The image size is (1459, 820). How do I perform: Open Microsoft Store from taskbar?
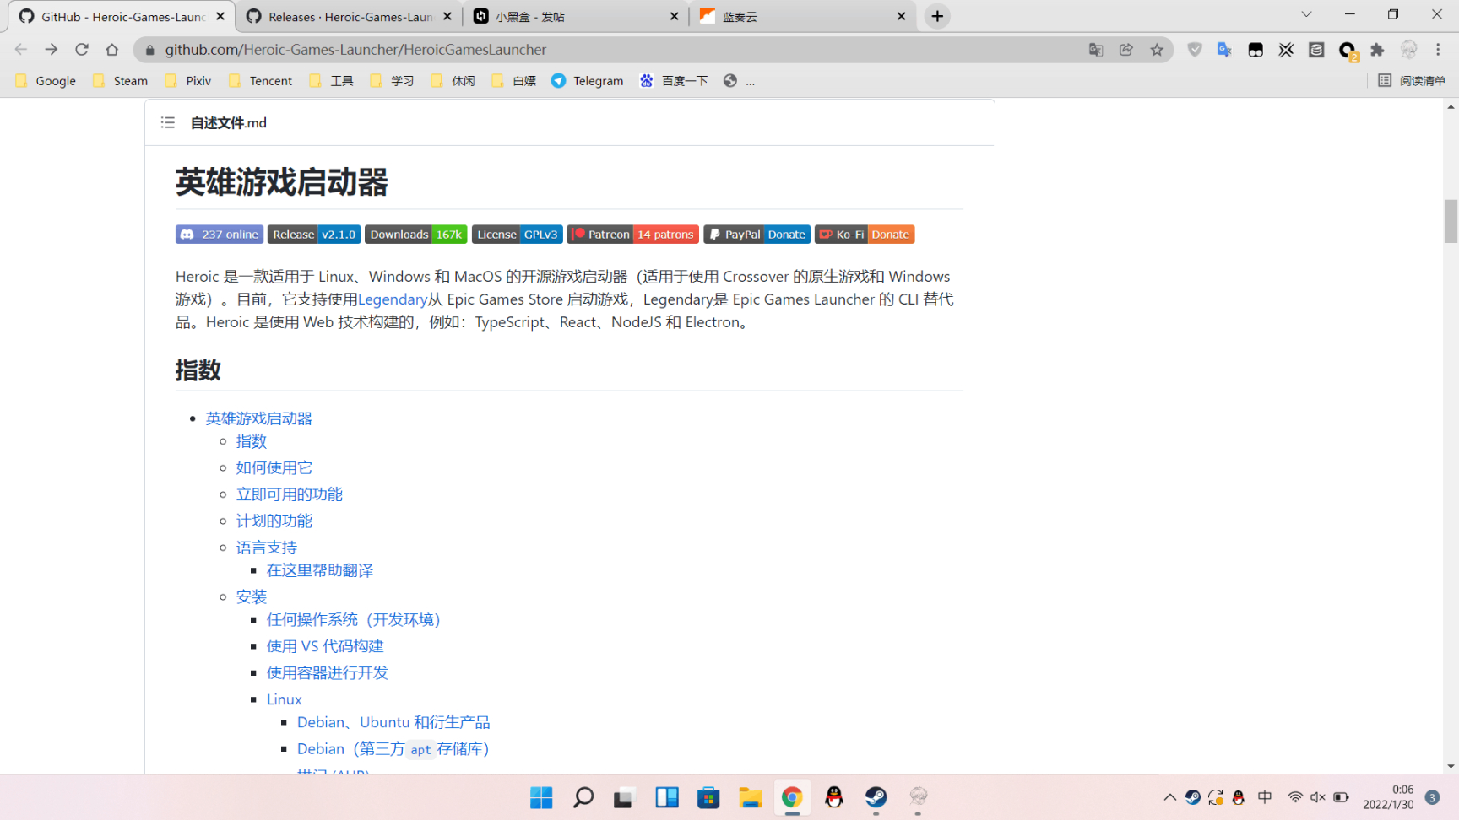pyautogui.click(x=708, y=797)
